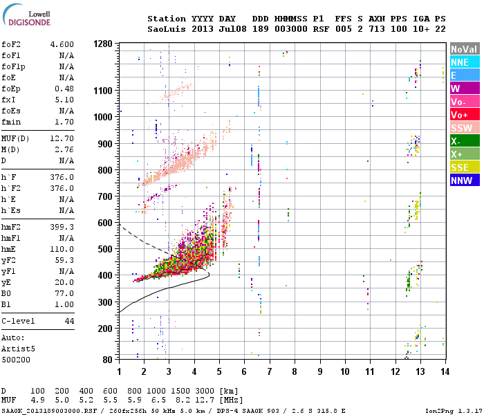This screenshot has height=415, width=484.
Task: Click the RSF program value
Action: point(321,29)
